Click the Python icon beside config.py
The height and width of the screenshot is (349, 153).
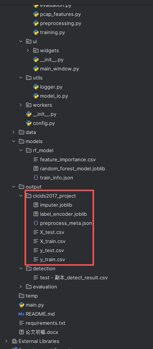(x=28, y=123)
